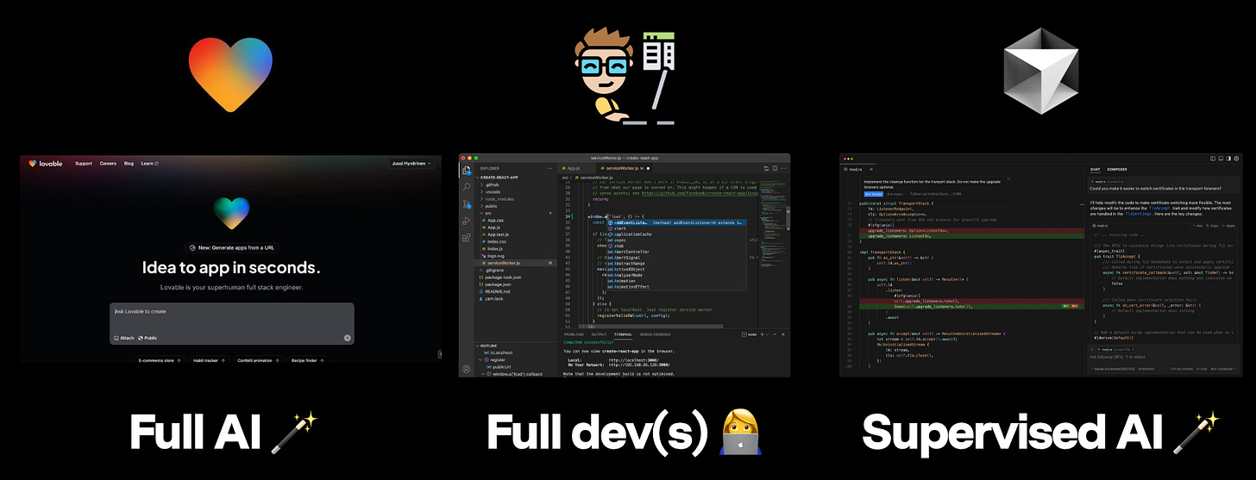
Task: Expand the public folder in Explorer
Action: click(x=490, y=206)
